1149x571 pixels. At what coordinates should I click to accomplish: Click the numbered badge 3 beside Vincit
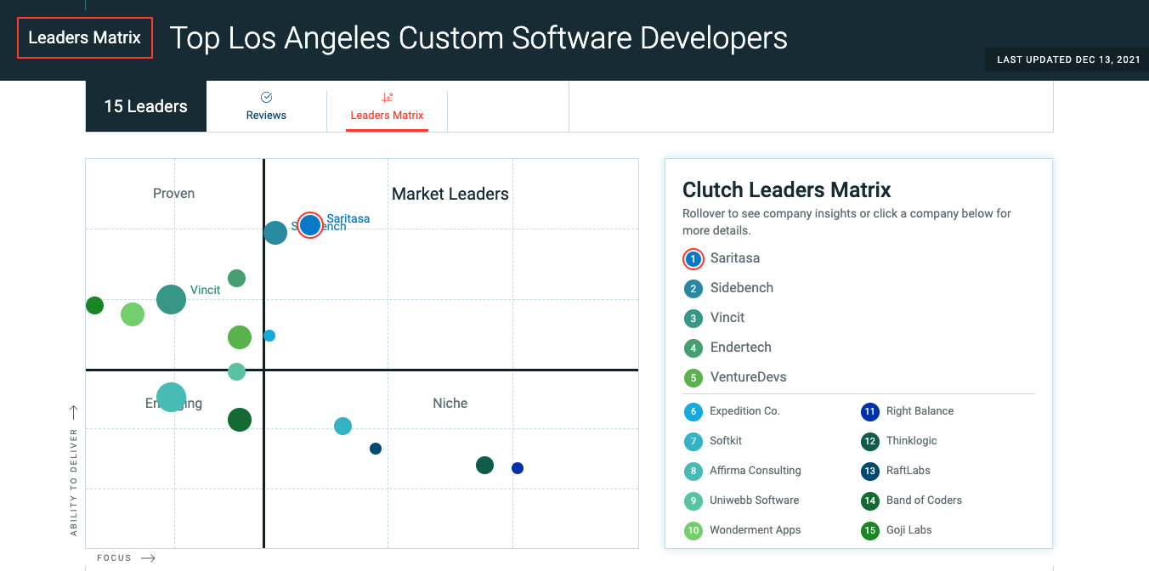[x=693, y=318]
